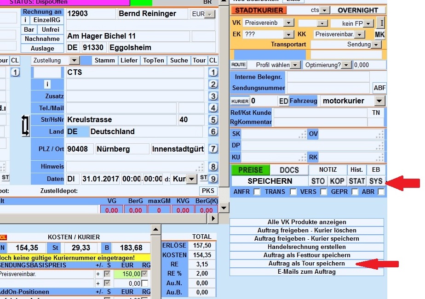Toggle the ANFR checkbox

[x=257, y=192]
